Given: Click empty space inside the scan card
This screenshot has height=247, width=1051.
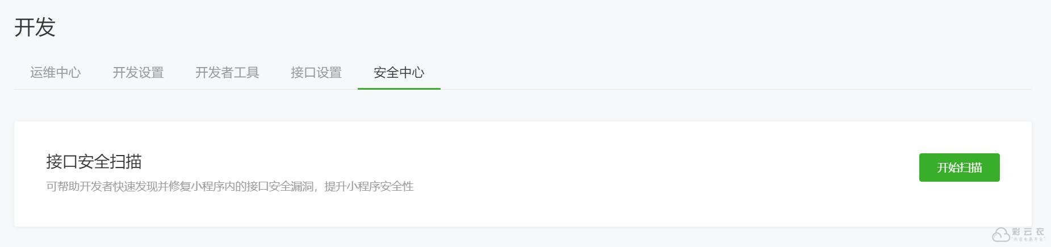Looking at the screenshot, I should tap(625, 170).
